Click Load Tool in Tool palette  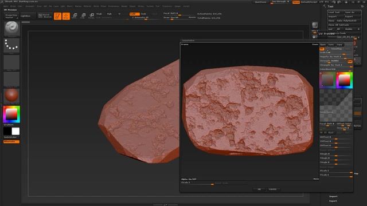pos(335,12)
